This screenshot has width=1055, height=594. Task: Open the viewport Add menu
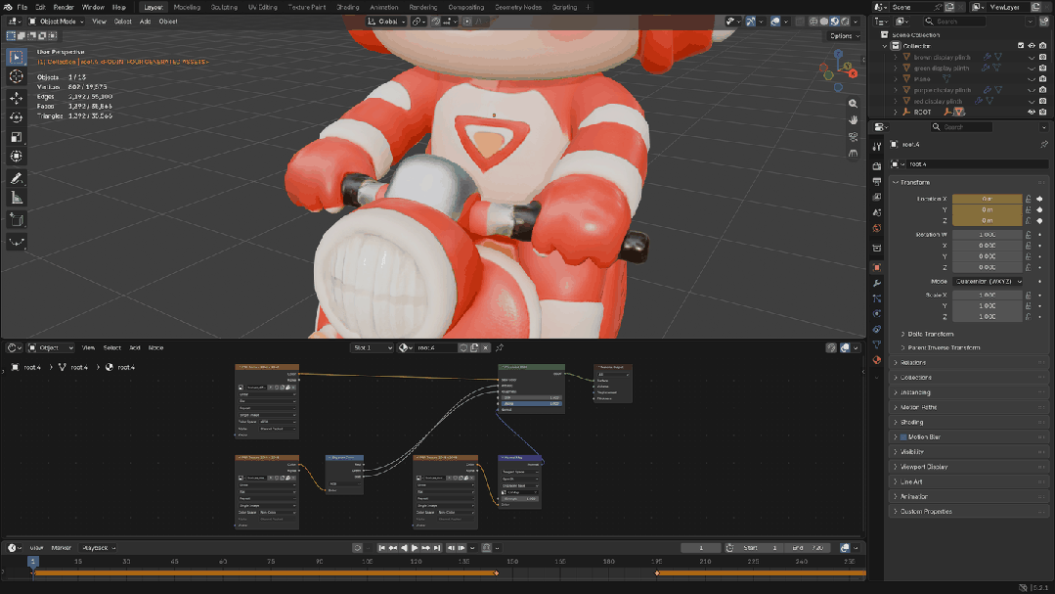pyautogui.click(x=145, y=22)
